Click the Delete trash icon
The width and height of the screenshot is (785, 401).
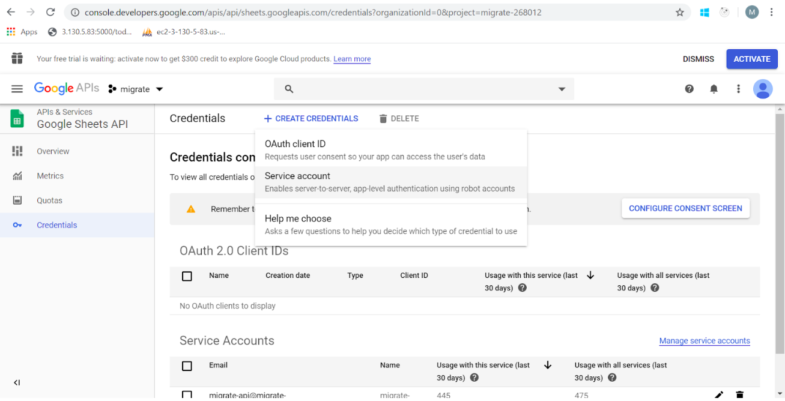[x=383, y=118]
